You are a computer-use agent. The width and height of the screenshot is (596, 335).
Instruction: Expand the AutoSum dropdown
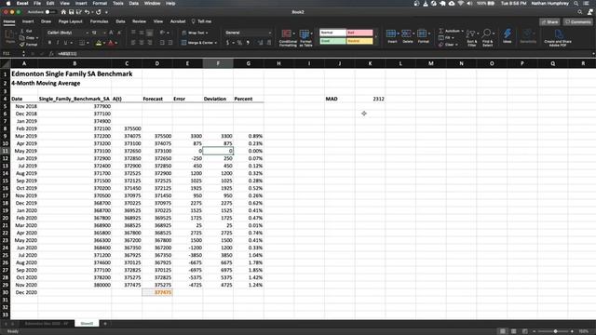462,31
